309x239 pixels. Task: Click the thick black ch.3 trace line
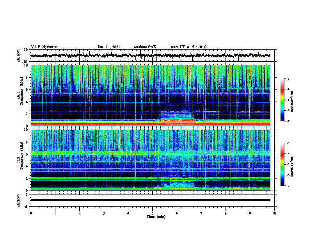[150, 200]
